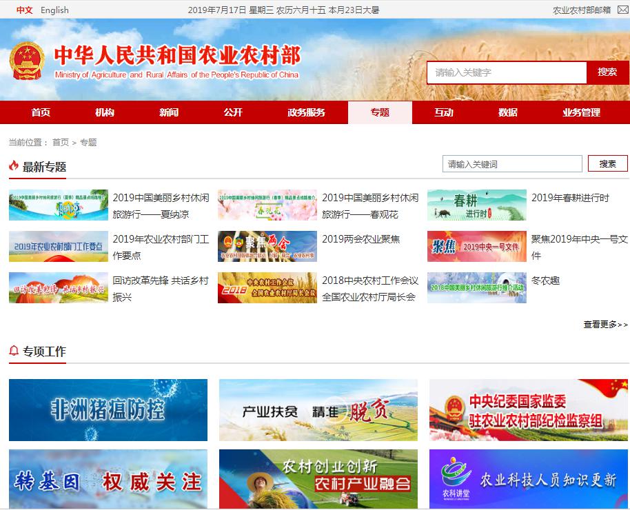Select the 专题 navigation tab
This screenshot has width=630, height=510.
point(380,112)
